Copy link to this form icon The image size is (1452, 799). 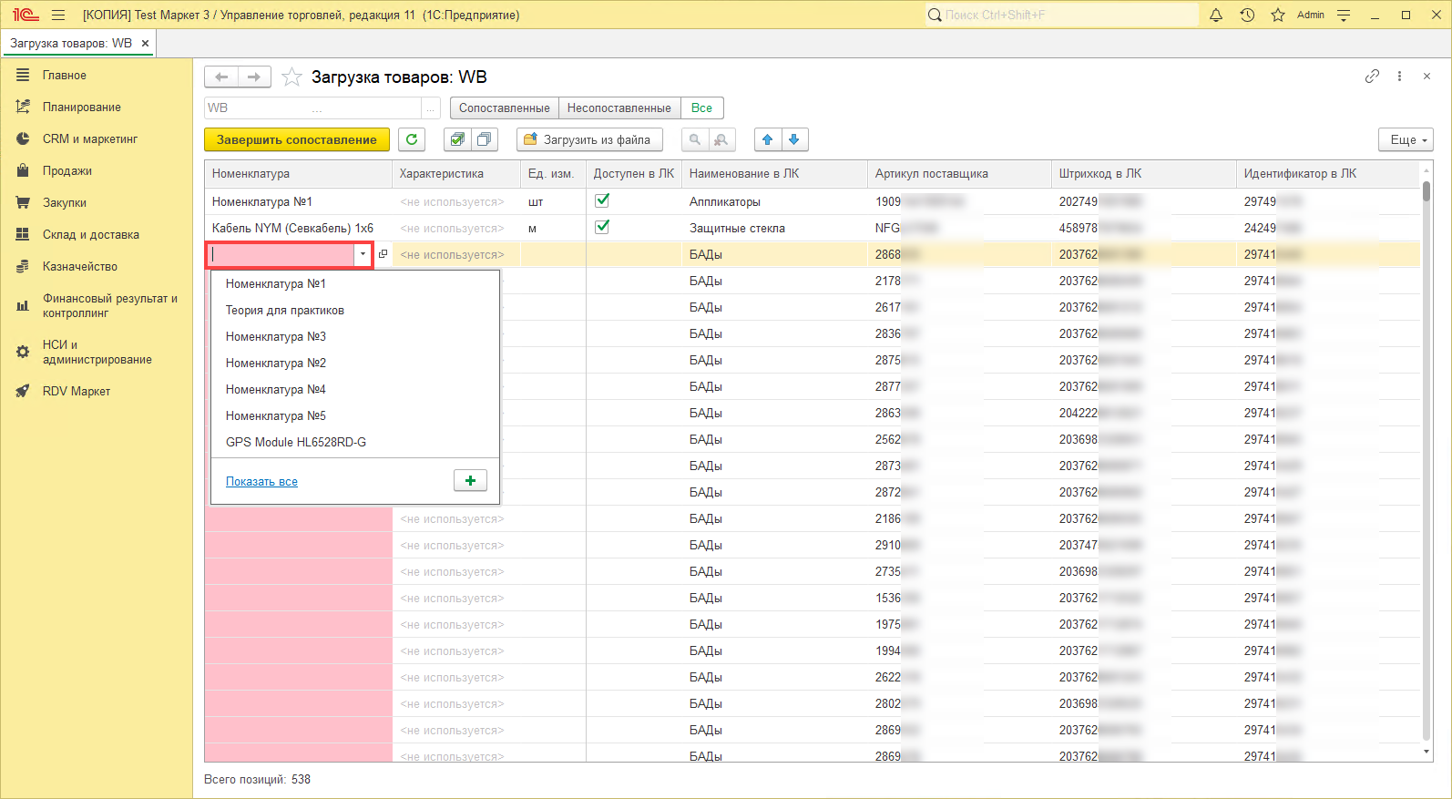1372,77
